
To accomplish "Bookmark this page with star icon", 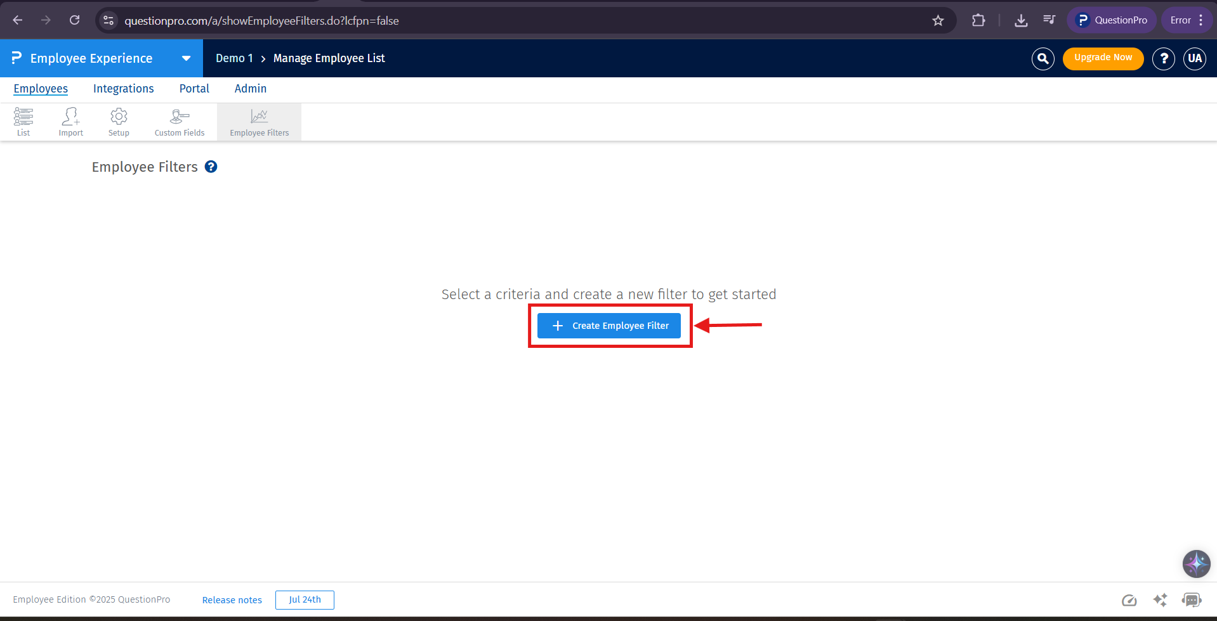I will tap(938, 20).
